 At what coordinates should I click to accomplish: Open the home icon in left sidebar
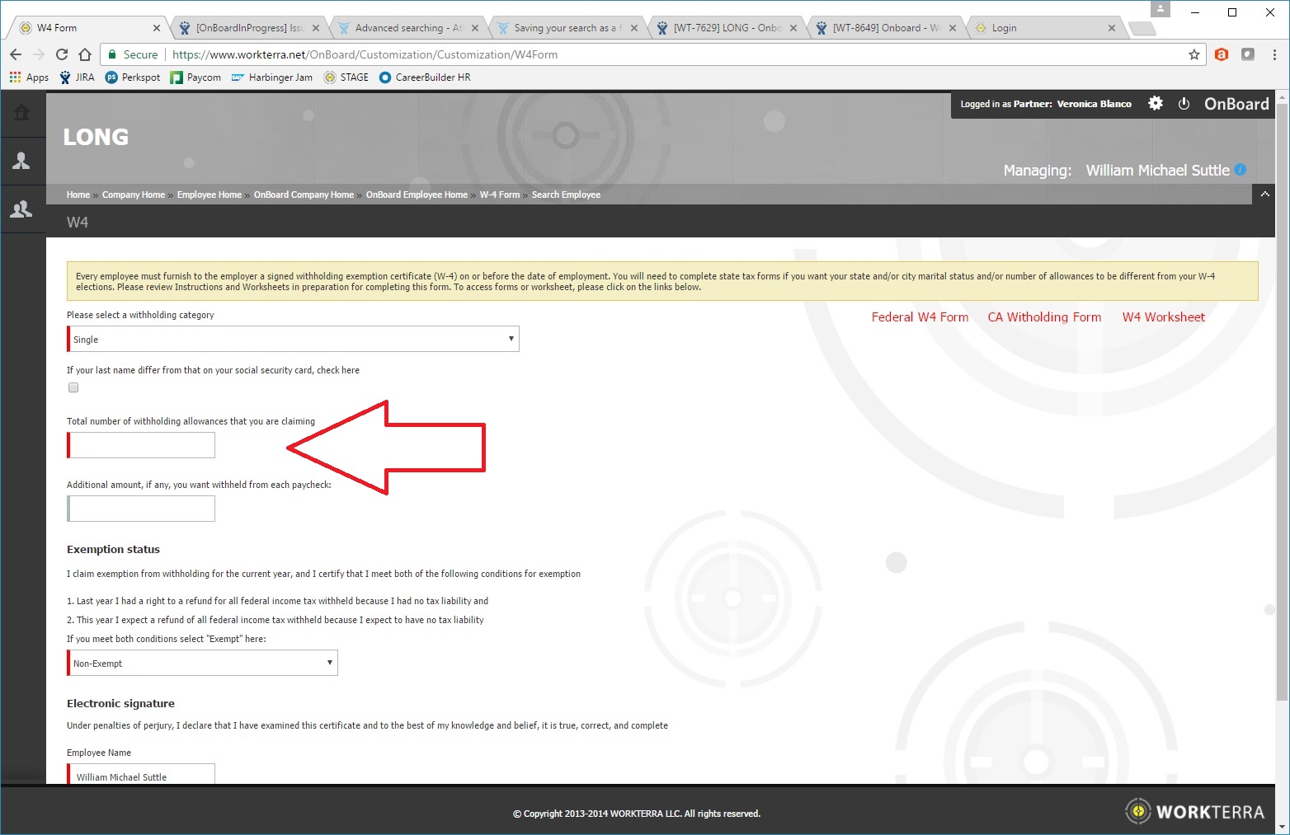[22, 112]
